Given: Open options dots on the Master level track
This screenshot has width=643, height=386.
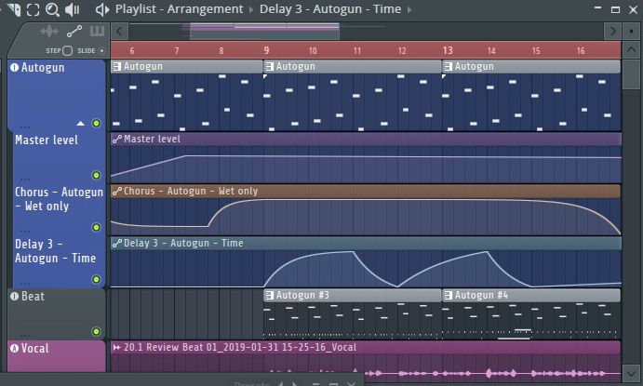Looking at the screenshot, I should [x=25, y=179].
